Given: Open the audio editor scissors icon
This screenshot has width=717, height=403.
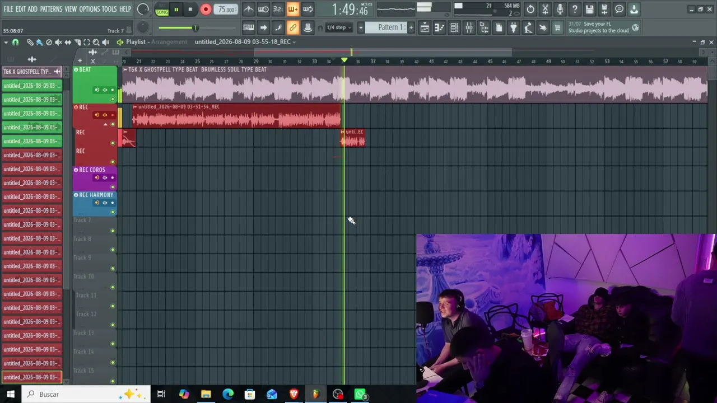Looking at the screenshot, I should click(x=545, y=9).
